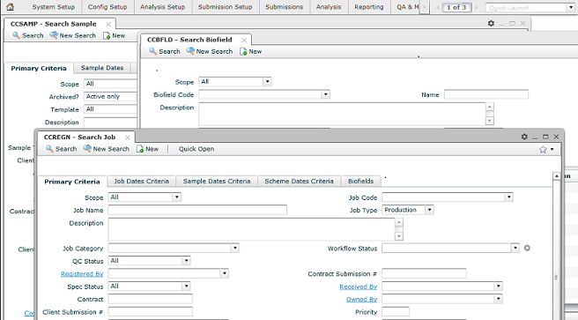Click the Contract Submission # field
Screen dimensions: 578x320
424,273
